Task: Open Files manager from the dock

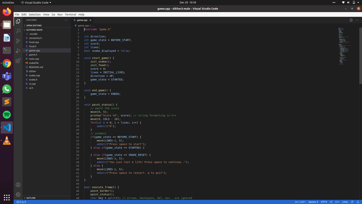Action: point(7,25)
